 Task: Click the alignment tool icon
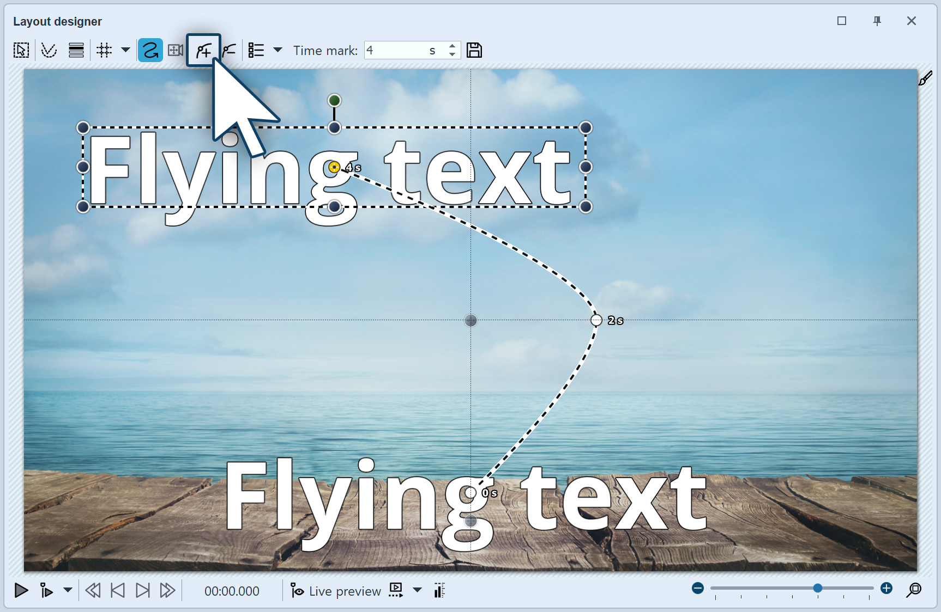[76, 50]
